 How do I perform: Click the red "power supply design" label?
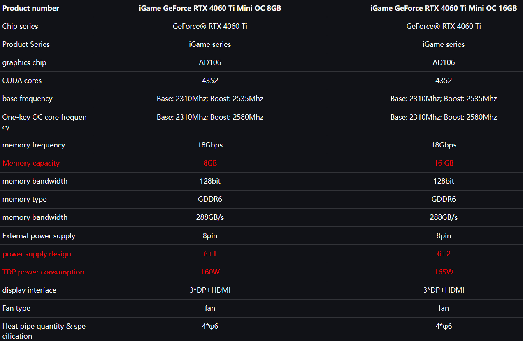point(37,254)
